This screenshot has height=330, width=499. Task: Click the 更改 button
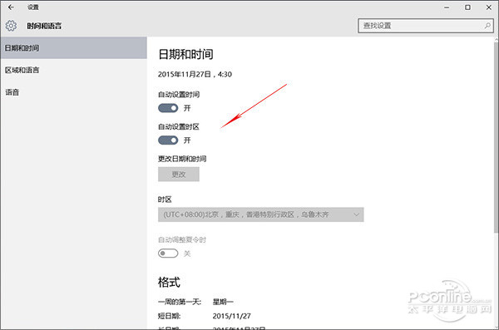(x=179, y=175)
